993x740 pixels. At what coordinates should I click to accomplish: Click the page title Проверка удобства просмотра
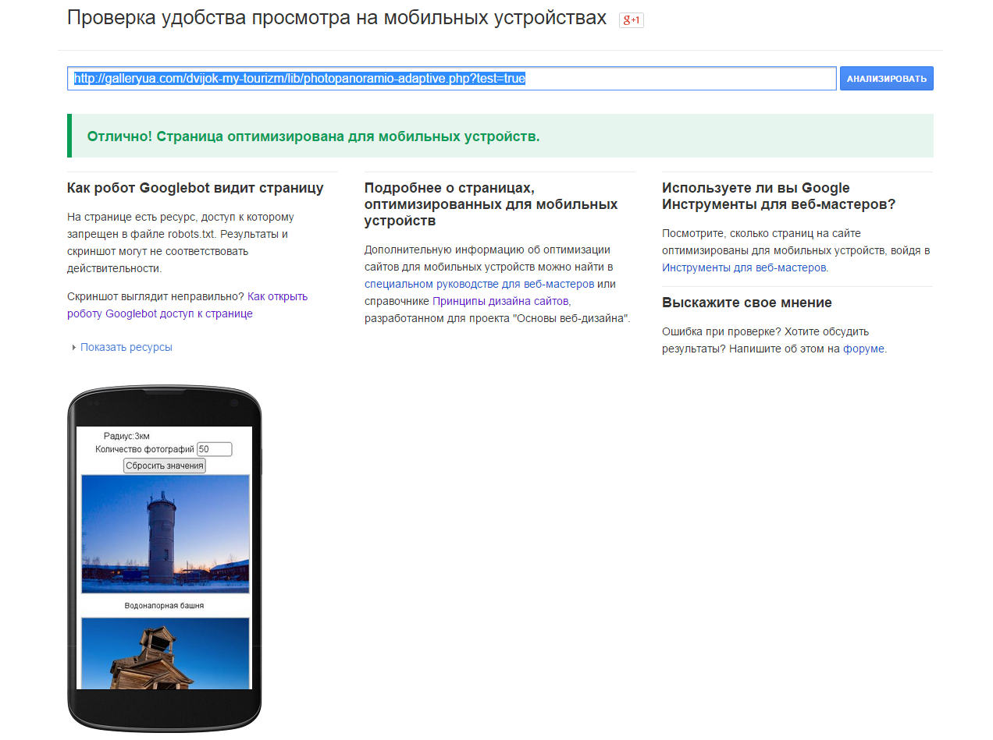click(x=337, y=19)
